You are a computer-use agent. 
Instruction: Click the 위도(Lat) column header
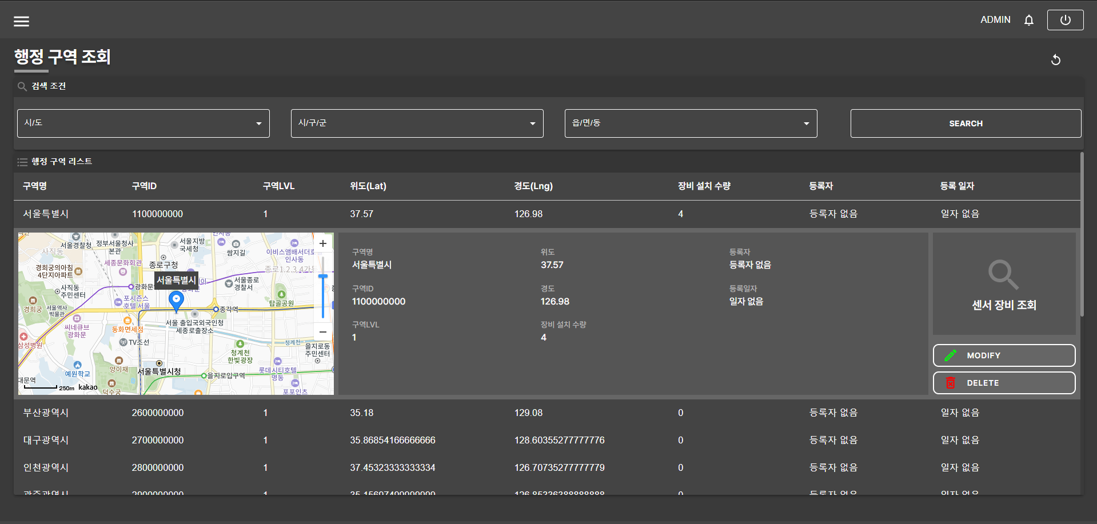click(x=368, y=186)
